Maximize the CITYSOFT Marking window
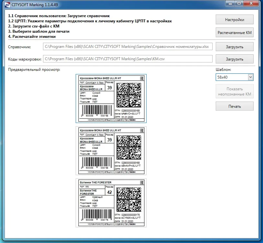Screen dimensions: 263x243 tap(239, 4)
